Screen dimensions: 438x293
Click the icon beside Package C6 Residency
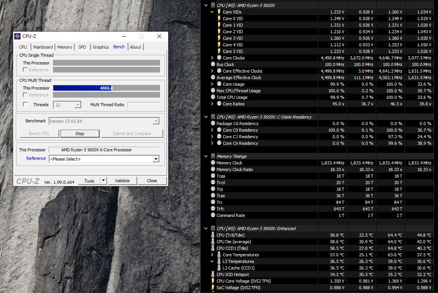(213, 124)
